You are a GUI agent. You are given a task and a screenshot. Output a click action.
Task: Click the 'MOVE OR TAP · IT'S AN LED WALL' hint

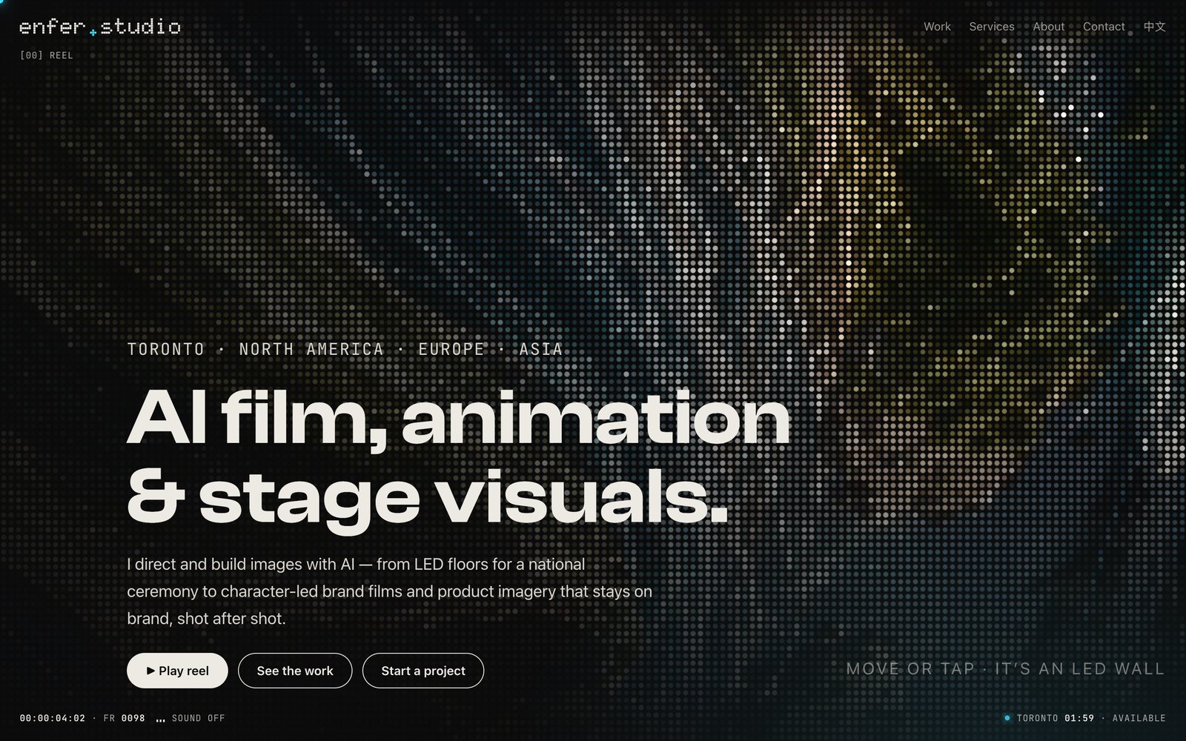pos(1005,669)
